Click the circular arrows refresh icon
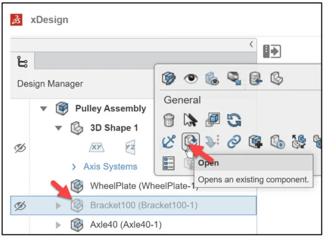 coord(233,120)
